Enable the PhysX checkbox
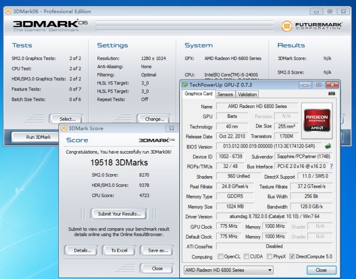The width and height of the screenshot is (356, 279). [269, 256]
